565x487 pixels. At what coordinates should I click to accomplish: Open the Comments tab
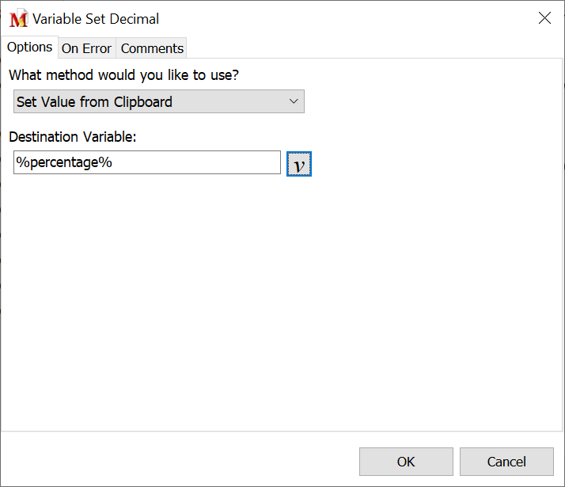coord(152,48)
